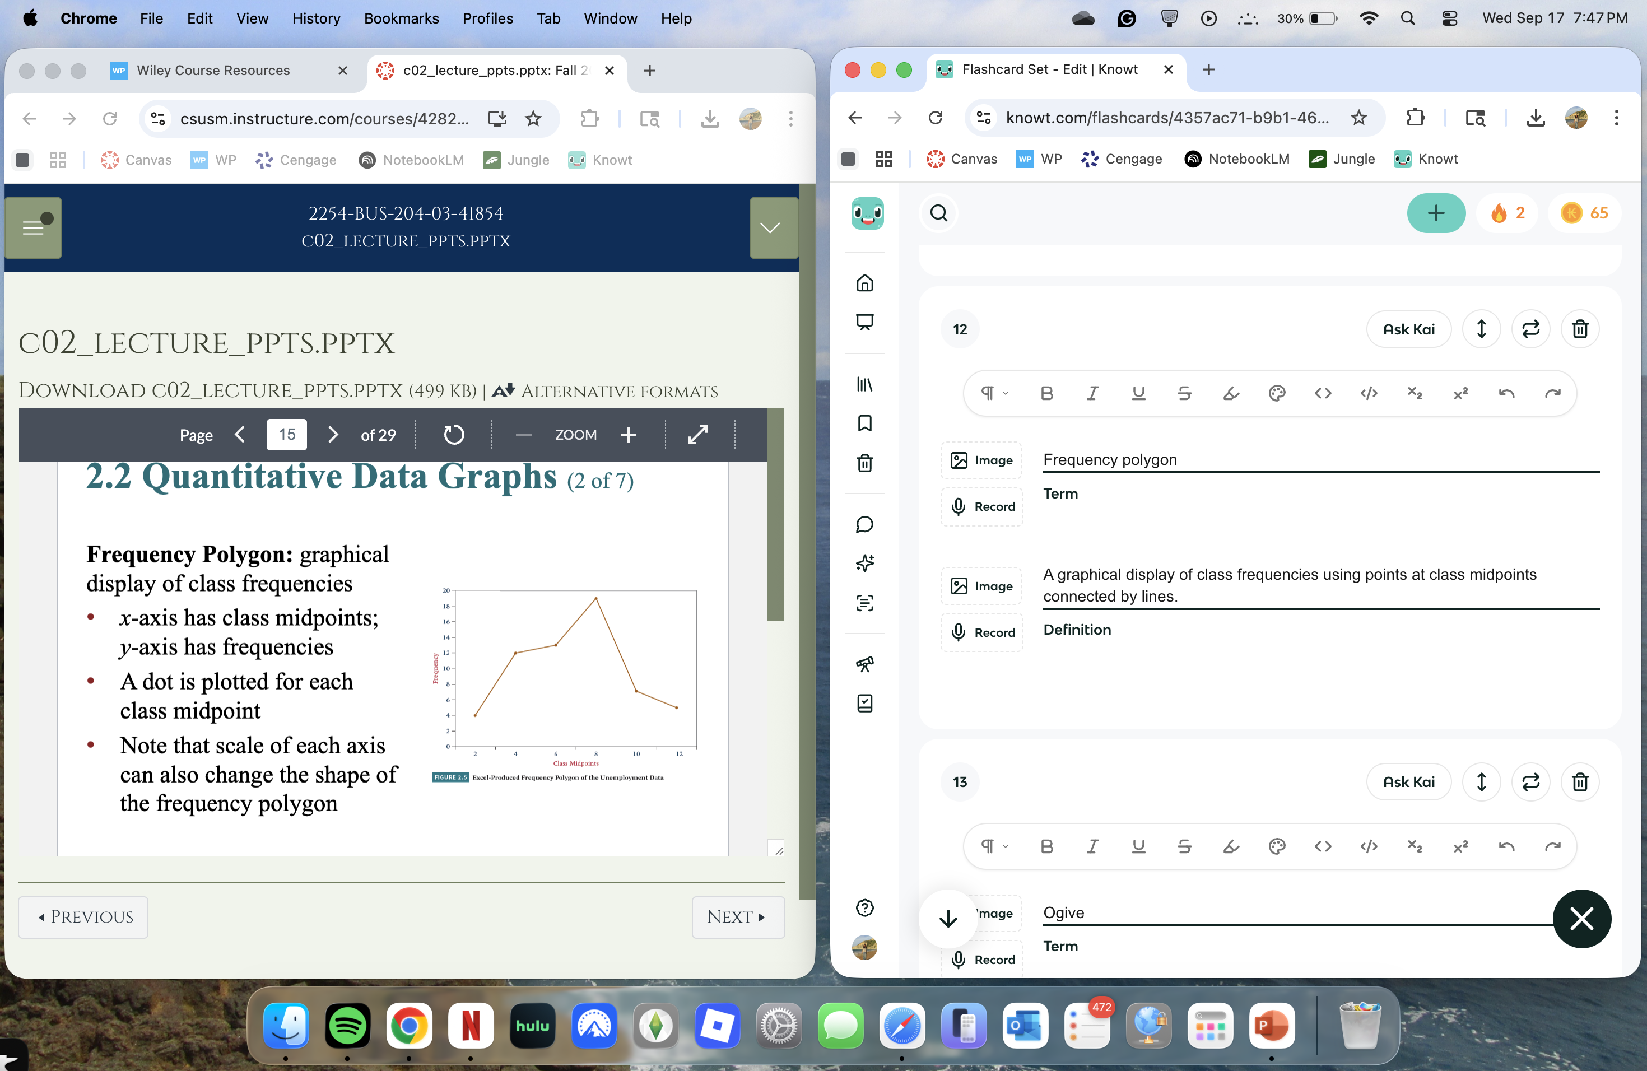The height and width of the screenshot is (1071, 1647).
Task: Rotate the document with the refresh icon
Action: (453, 435)
